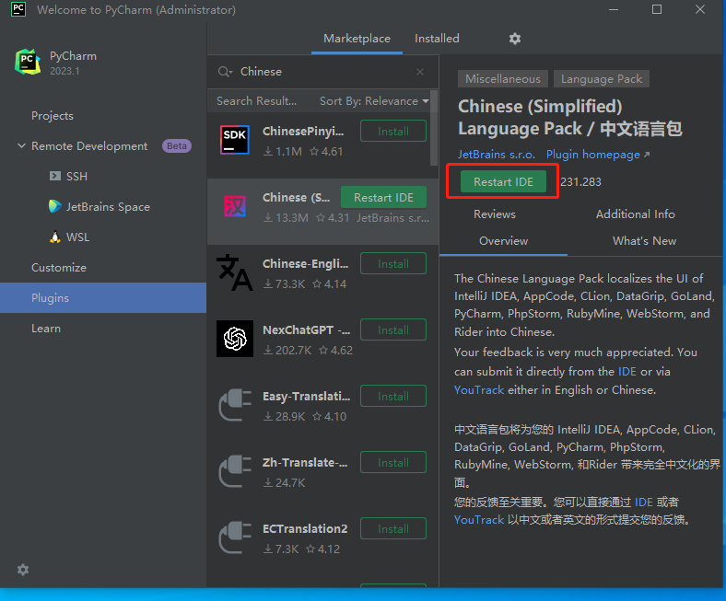
Task: Switch to the Marketplace tab
Action: pos(357,39)
